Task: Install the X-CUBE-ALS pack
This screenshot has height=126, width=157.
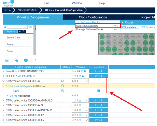Action: click(99, 105)
